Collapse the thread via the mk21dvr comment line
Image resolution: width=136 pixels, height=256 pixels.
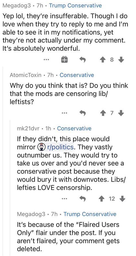[x=10, y=188]
